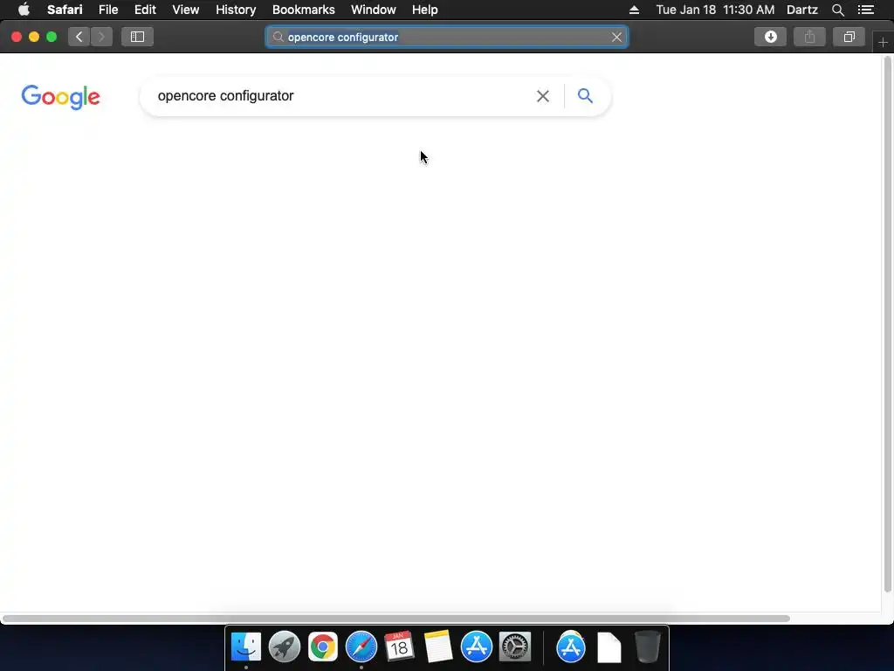
Task: Show all tabs overview
Action: [x=849, y=37]
